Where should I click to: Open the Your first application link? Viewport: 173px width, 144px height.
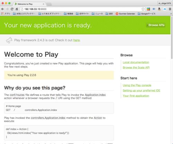tap(136, 96)
